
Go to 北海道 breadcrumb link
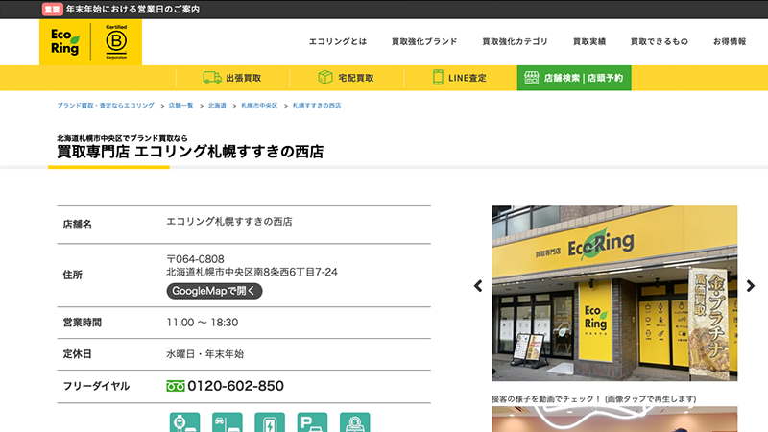(x=217, y=105)
